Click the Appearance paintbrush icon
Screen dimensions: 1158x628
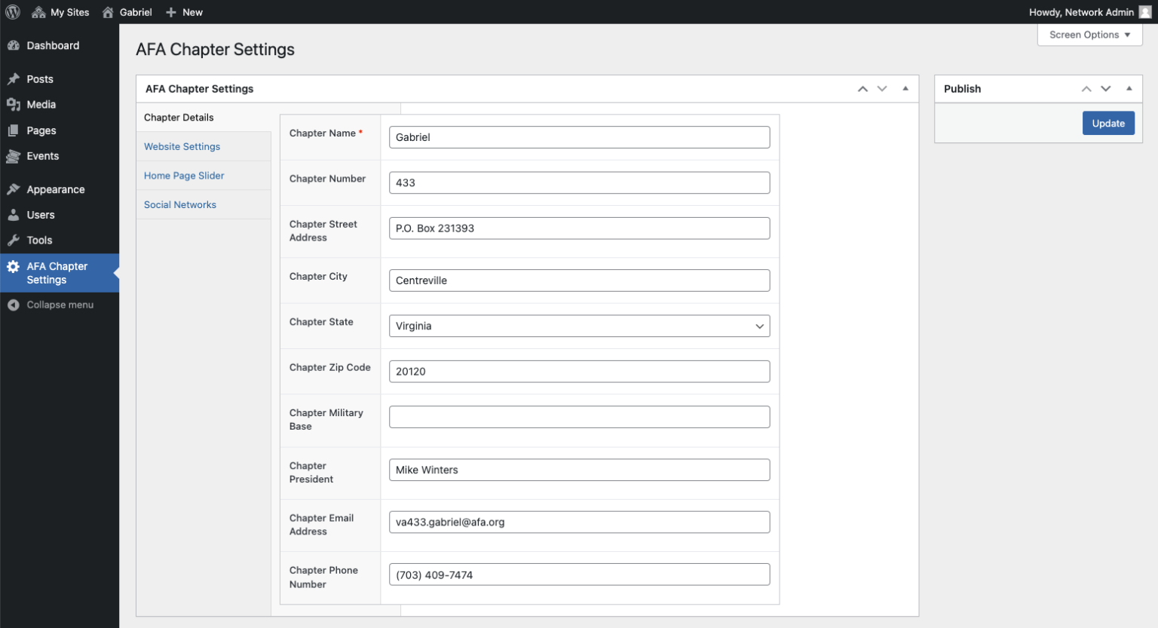pos(14,189)
